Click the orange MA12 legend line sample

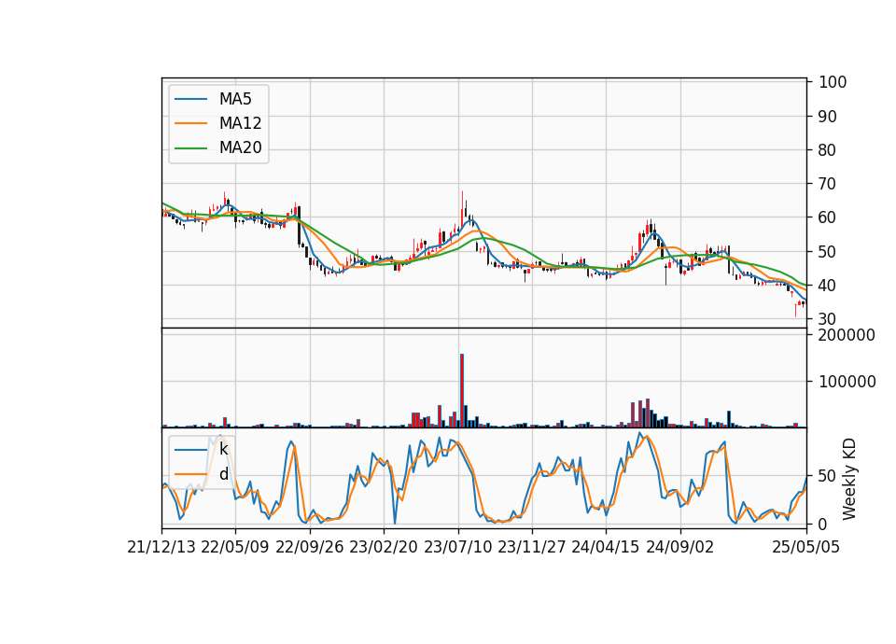(x=190, y=123)
